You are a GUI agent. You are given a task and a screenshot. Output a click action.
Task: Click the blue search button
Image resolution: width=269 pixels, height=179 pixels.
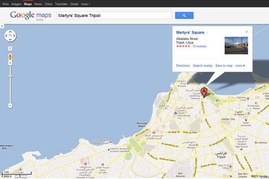click(x=184, y=16)
